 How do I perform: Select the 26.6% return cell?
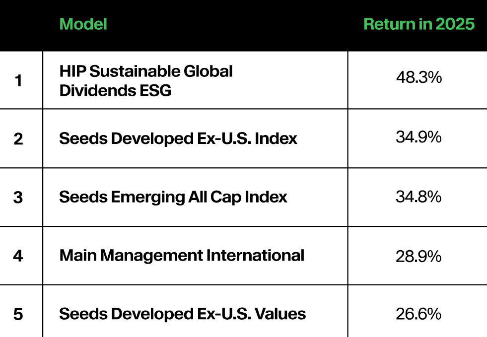418,314
